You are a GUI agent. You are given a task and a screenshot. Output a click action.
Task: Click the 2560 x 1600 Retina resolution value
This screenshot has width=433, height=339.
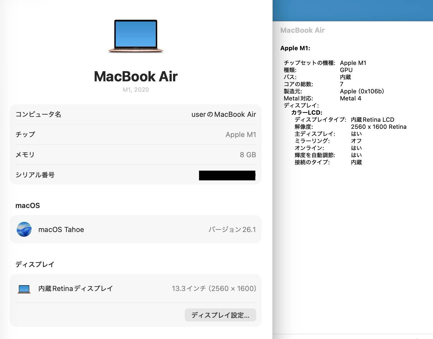378,127
